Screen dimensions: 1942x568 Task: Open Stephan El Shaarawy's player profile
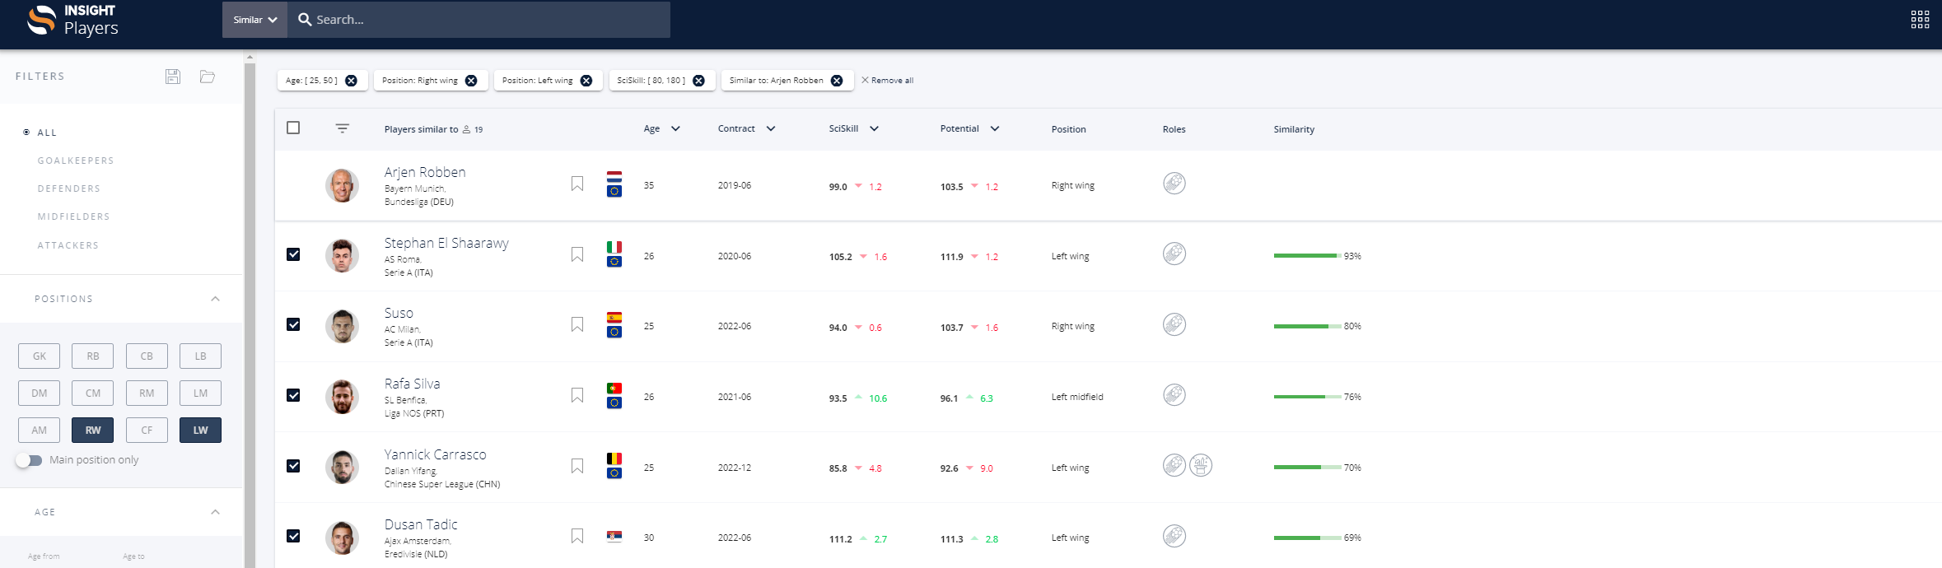[x=446, y=243]
